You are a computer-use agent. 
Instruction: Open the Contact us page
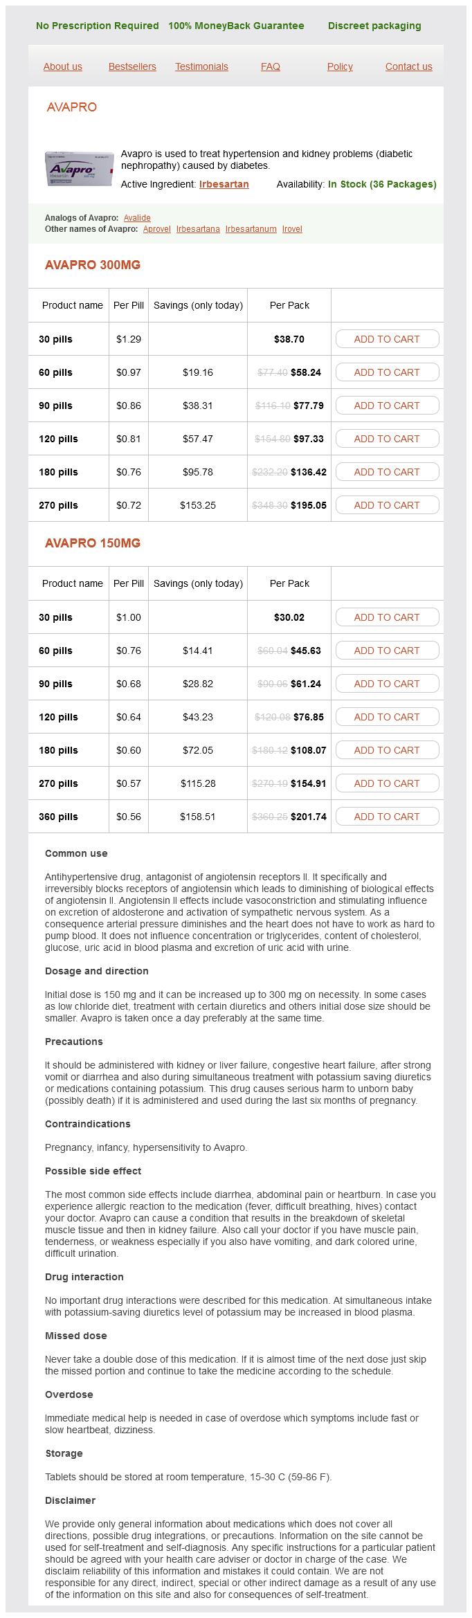tap(408, 66)
